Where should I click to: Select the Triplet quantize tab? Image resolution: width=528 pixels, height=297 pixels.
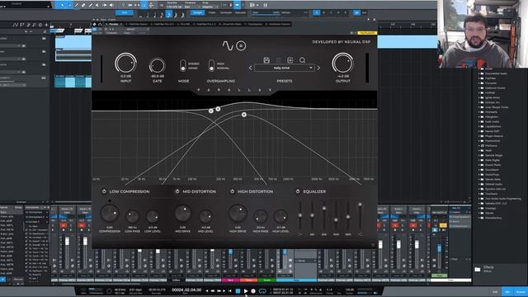(212, 13)
